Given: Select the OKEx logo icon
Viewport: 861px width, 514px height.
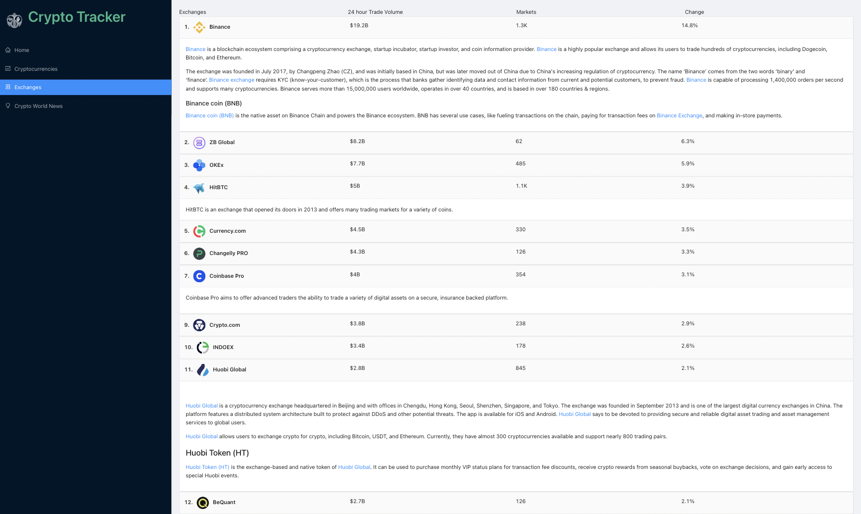Looking at the screenshot, I should [199, 165].
